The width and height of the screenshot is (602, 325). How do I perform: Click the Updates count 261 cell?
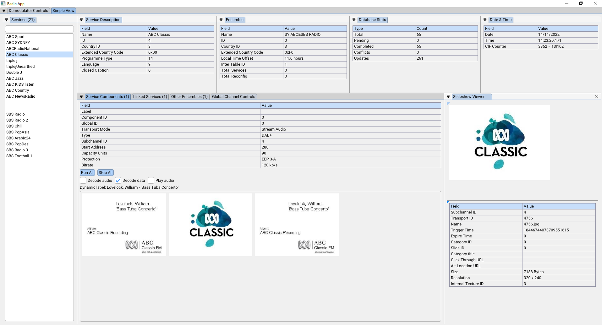(446, 58)
